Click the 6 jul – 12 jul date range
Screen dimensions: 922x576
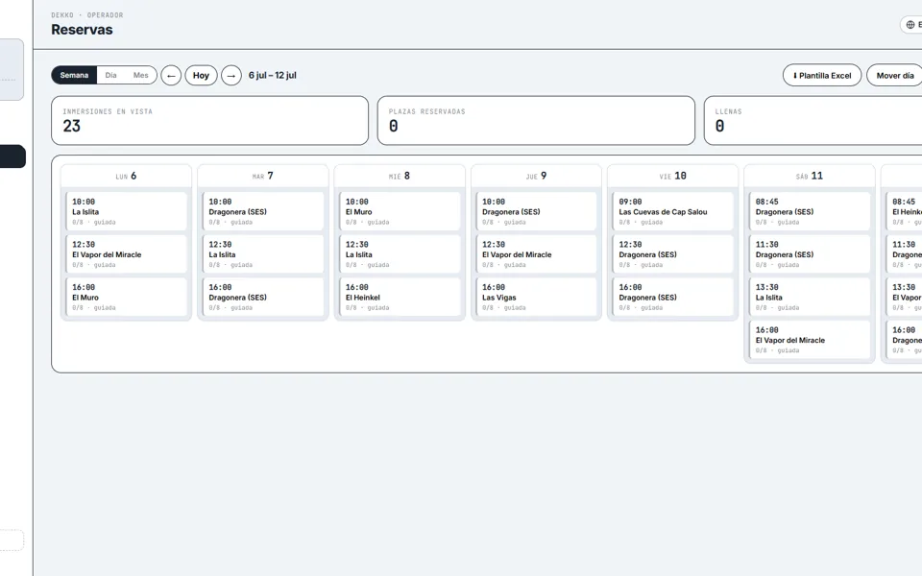pyautogui.click(x=272, y=75)
